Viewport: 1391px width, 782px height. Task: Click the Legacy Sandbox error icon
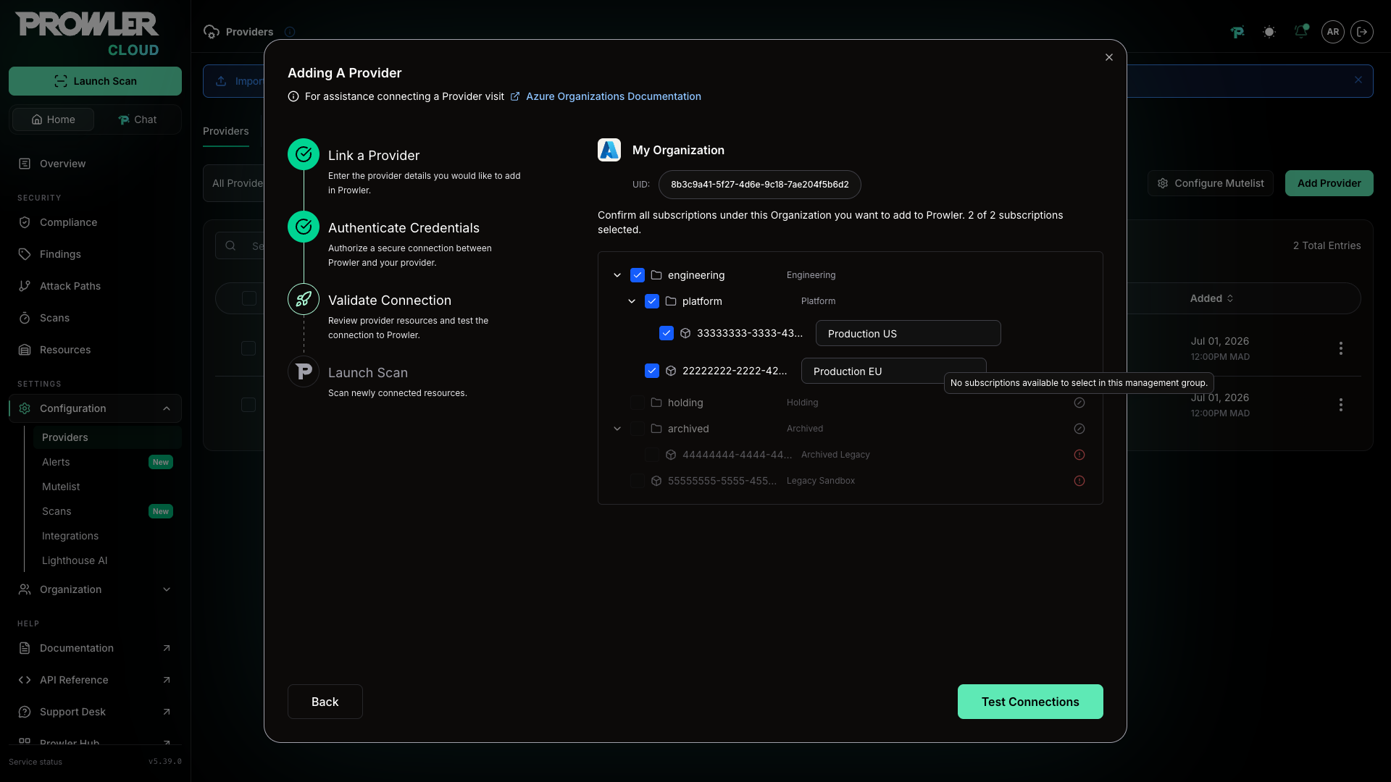[1079, 481]
